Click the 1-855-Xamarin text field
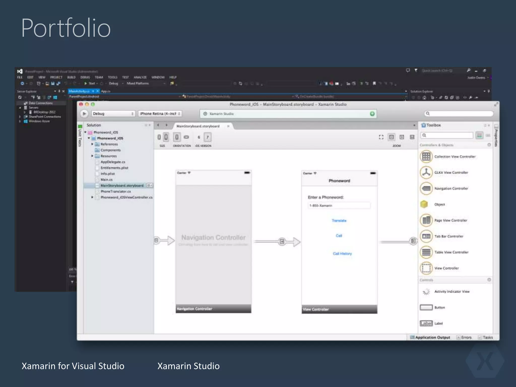The image size is (516, 387). (339, 206)
